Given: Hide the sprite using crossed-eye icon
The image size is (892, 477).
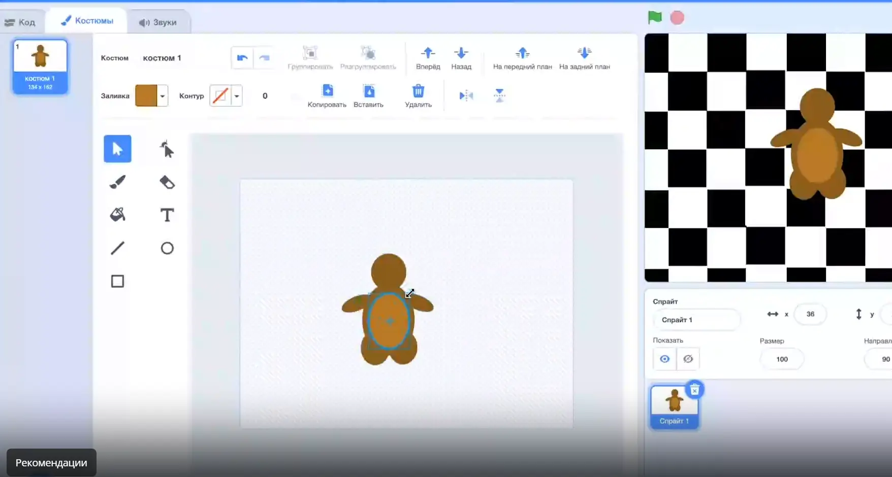Looking at the screenshot, I should click(x=688, y=359).
